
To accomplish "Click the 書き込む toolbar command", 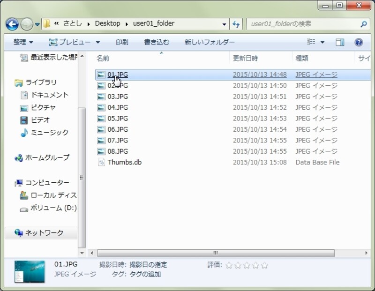I will [x=157, y=42].
